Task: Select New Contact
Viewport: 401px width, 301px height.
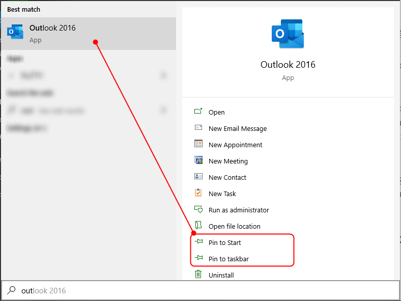Action: click(227, 177)
